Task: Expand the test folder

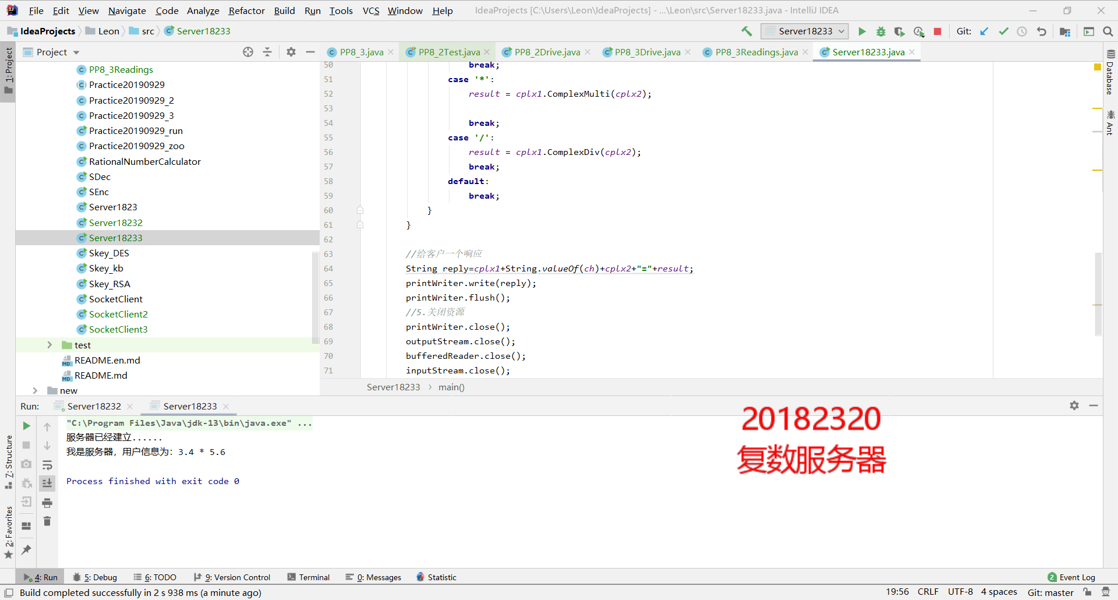Action: (x=49, y=345)
